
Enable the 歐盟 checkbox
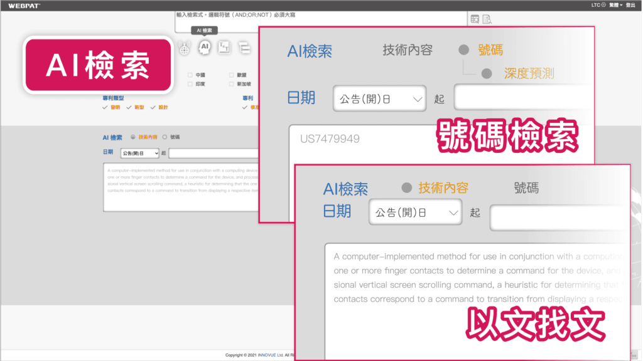(x=232, y=75)
